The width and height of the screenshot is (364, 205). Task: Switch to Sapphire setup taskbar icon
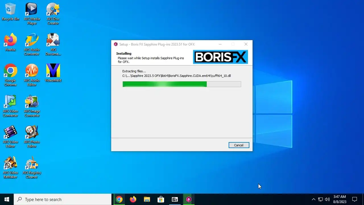[x=189, y=199]
